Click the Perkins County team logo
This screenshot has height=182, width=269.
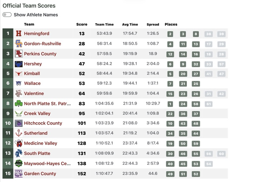(x=19, y=54)
